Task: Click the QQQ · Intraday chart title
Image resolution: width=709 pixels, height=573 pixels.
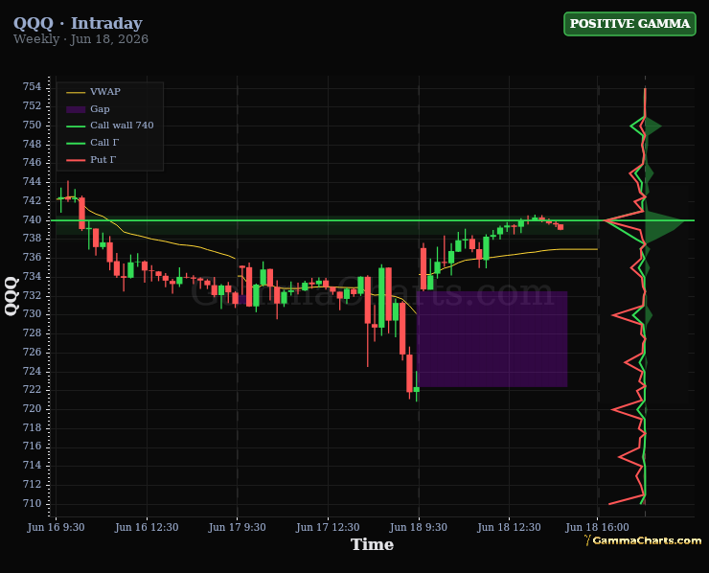Action: point(78,23)
